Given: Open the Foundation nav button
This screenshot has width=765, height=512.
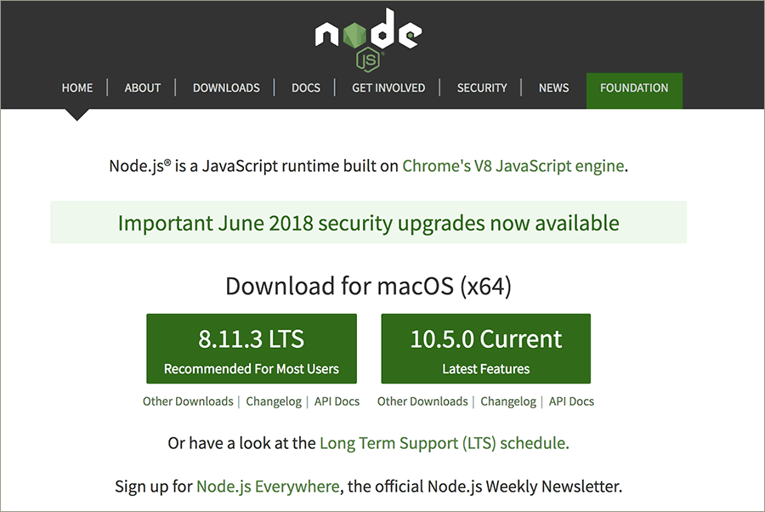Looking at the screenshot, I should tap(634, 90).
